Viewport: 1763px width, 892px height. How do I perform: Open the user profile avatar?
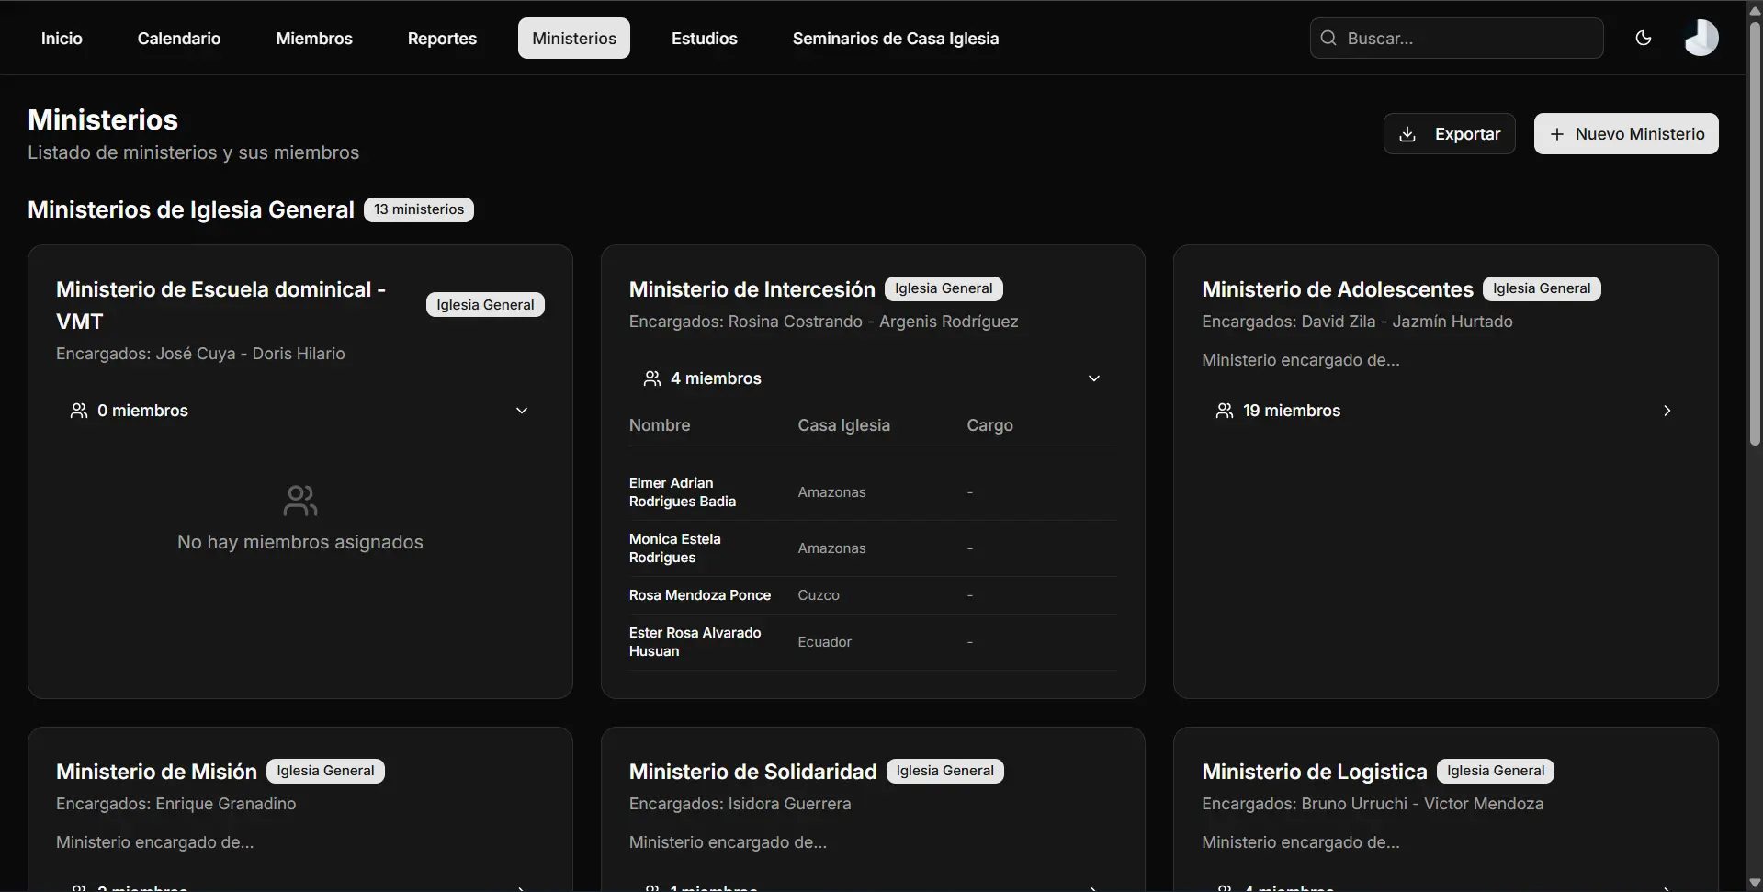pos(1701,38)
